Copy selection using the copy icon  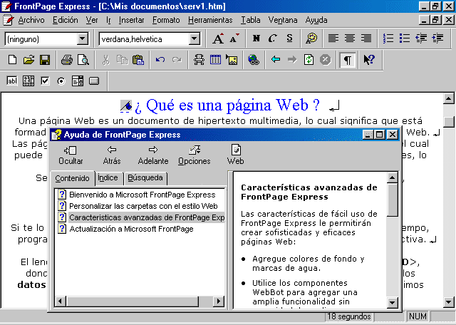click(122, 60)
